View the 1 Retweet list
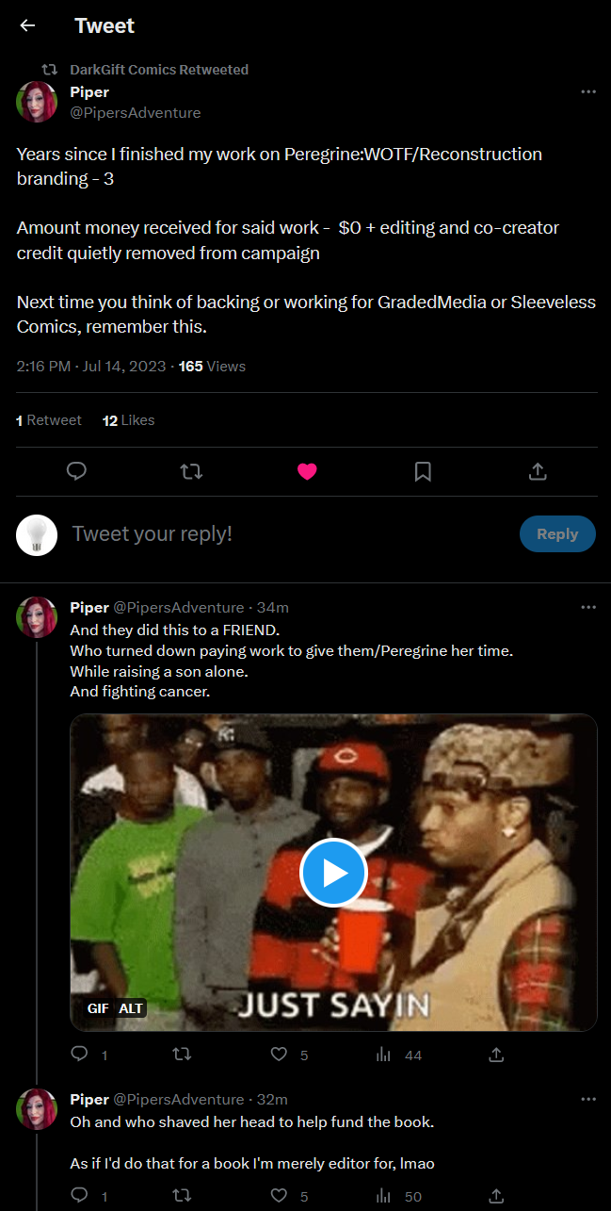Image resolution: width=611 pixels, height=1211 pixels. [49, 420]
